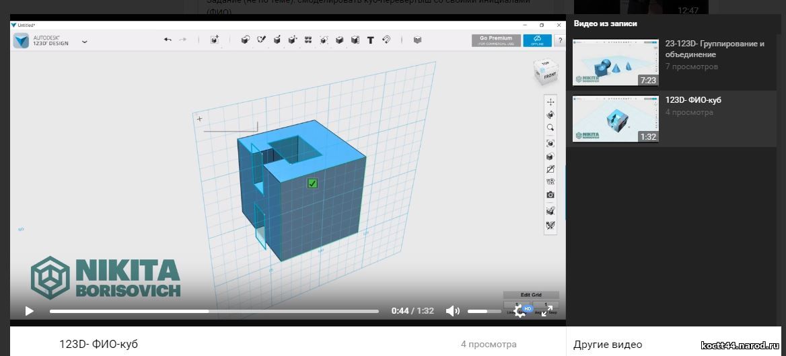Minimize the 123D Design window
This screenshot has height=356, width=786.
pos(525,25)
